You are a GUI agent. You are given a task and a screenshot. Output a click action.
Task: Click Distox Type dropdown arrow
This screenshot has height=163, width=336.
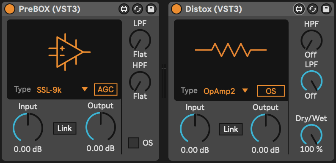(x=245, y=91)
